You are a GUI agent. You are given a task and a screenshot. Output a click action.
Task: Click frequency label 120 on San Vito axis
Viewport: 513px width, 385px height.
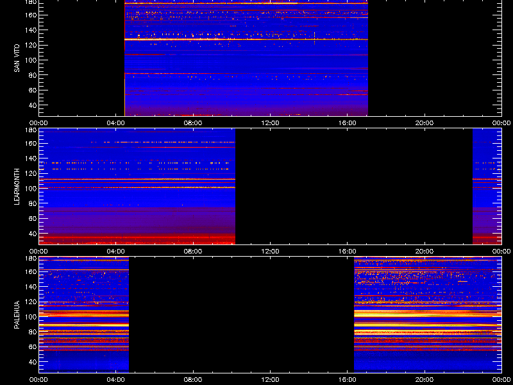coord(30,45)
